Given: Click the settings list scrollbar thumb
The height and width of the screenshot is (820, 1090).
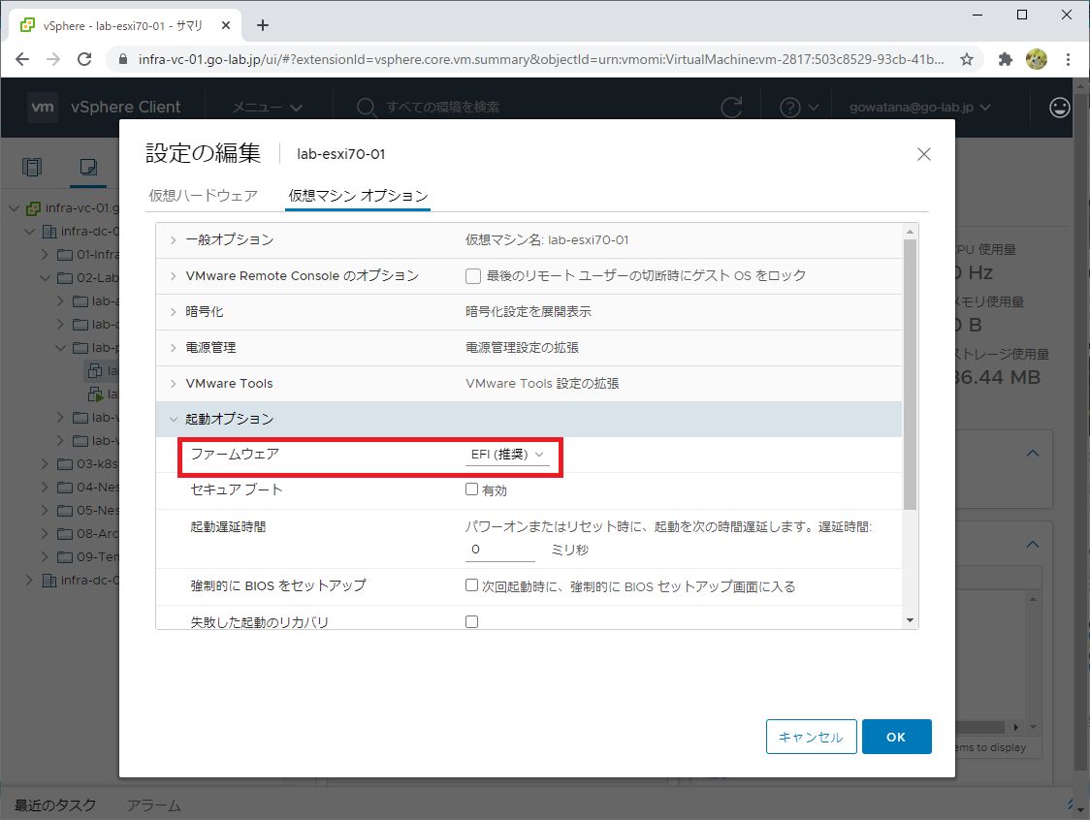Looking at the screenshot, I should (x=910, y=374).
